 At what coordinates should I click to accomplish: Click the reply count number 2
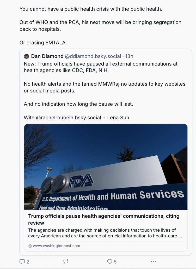pos(28,262)
